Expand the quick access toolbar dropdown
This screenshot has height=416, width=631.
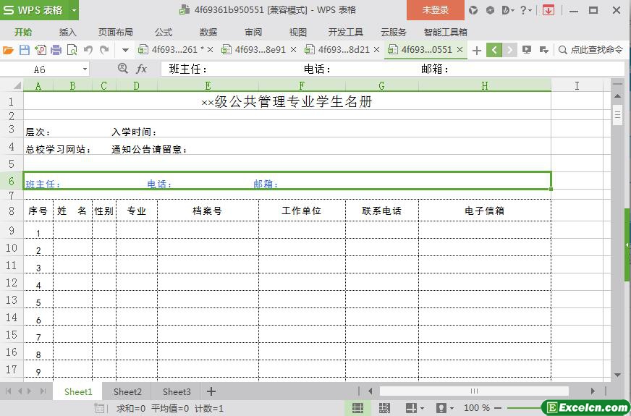pyautogui.click(x=125, y=50)
